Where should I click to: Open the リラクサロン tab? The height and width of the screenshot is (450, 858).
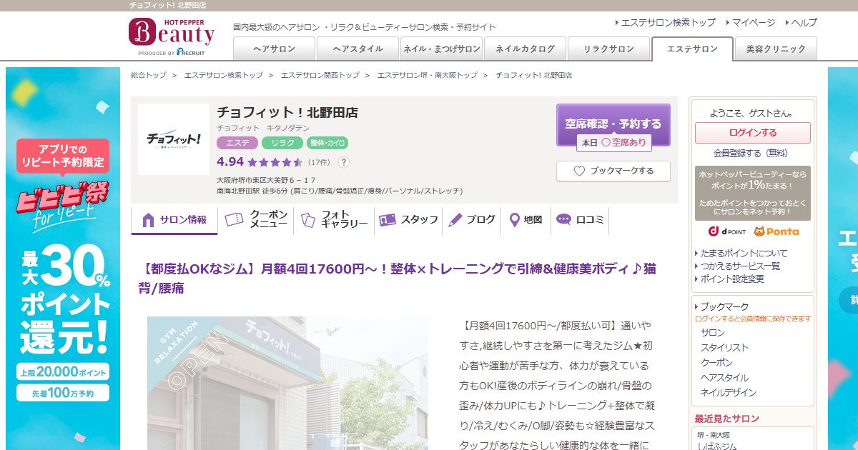pyautogui.click(x=608, y=49)
